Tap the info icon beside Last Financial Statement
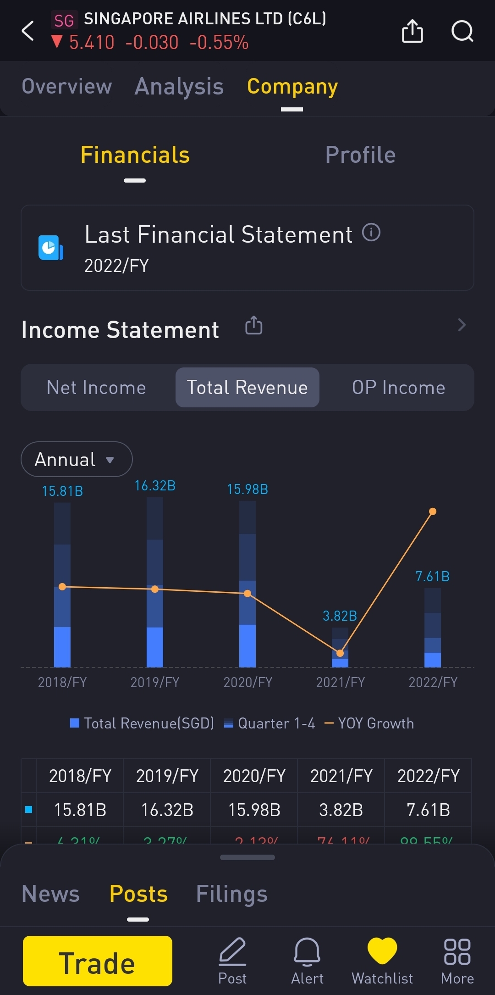Viewport: 495px width, 995px height. [371, 232]
